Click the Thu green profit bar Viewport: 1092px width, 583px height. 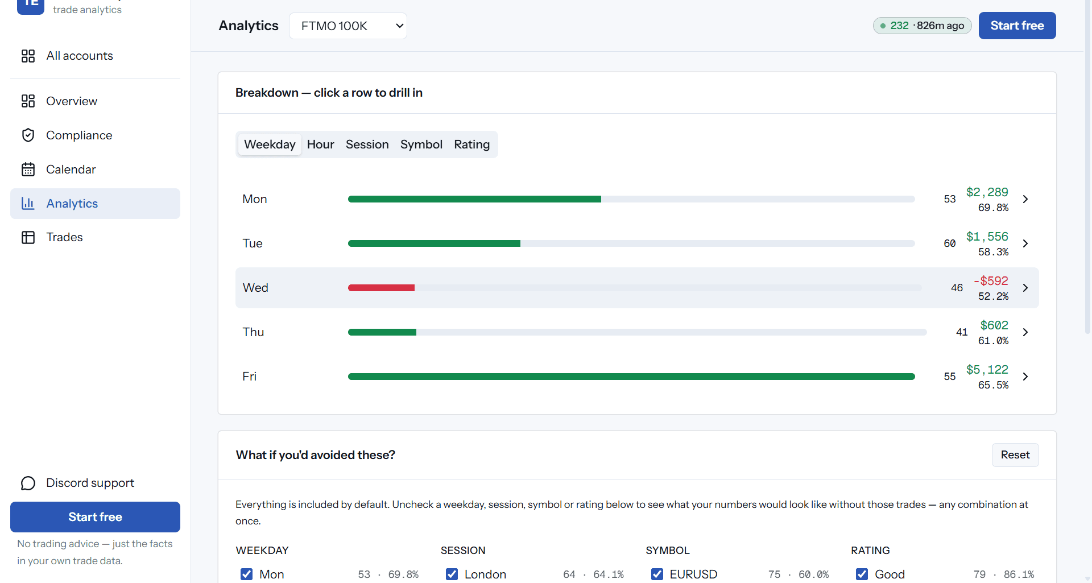click(x=382, y=332)
